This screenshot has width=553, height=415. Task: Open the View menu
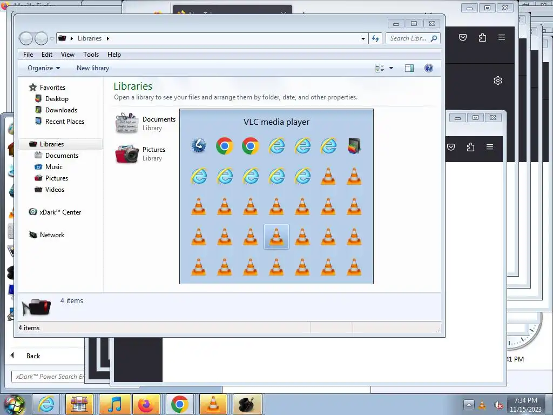[68, 55]
